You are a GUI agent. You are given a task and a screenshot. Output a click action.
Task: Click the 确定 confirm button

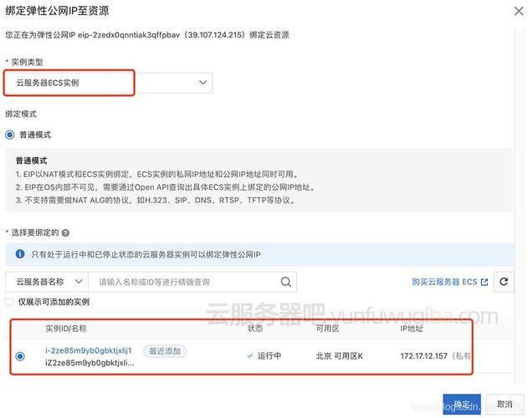point(462,404)
